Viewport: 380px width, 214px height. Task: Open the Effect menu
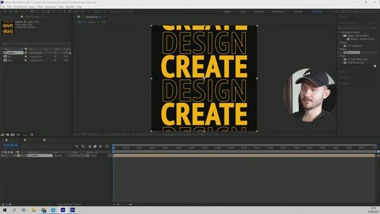(40, 7)
